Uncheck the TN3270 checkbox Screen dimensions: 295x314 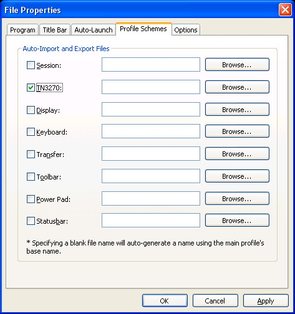(x=31, y=87)
